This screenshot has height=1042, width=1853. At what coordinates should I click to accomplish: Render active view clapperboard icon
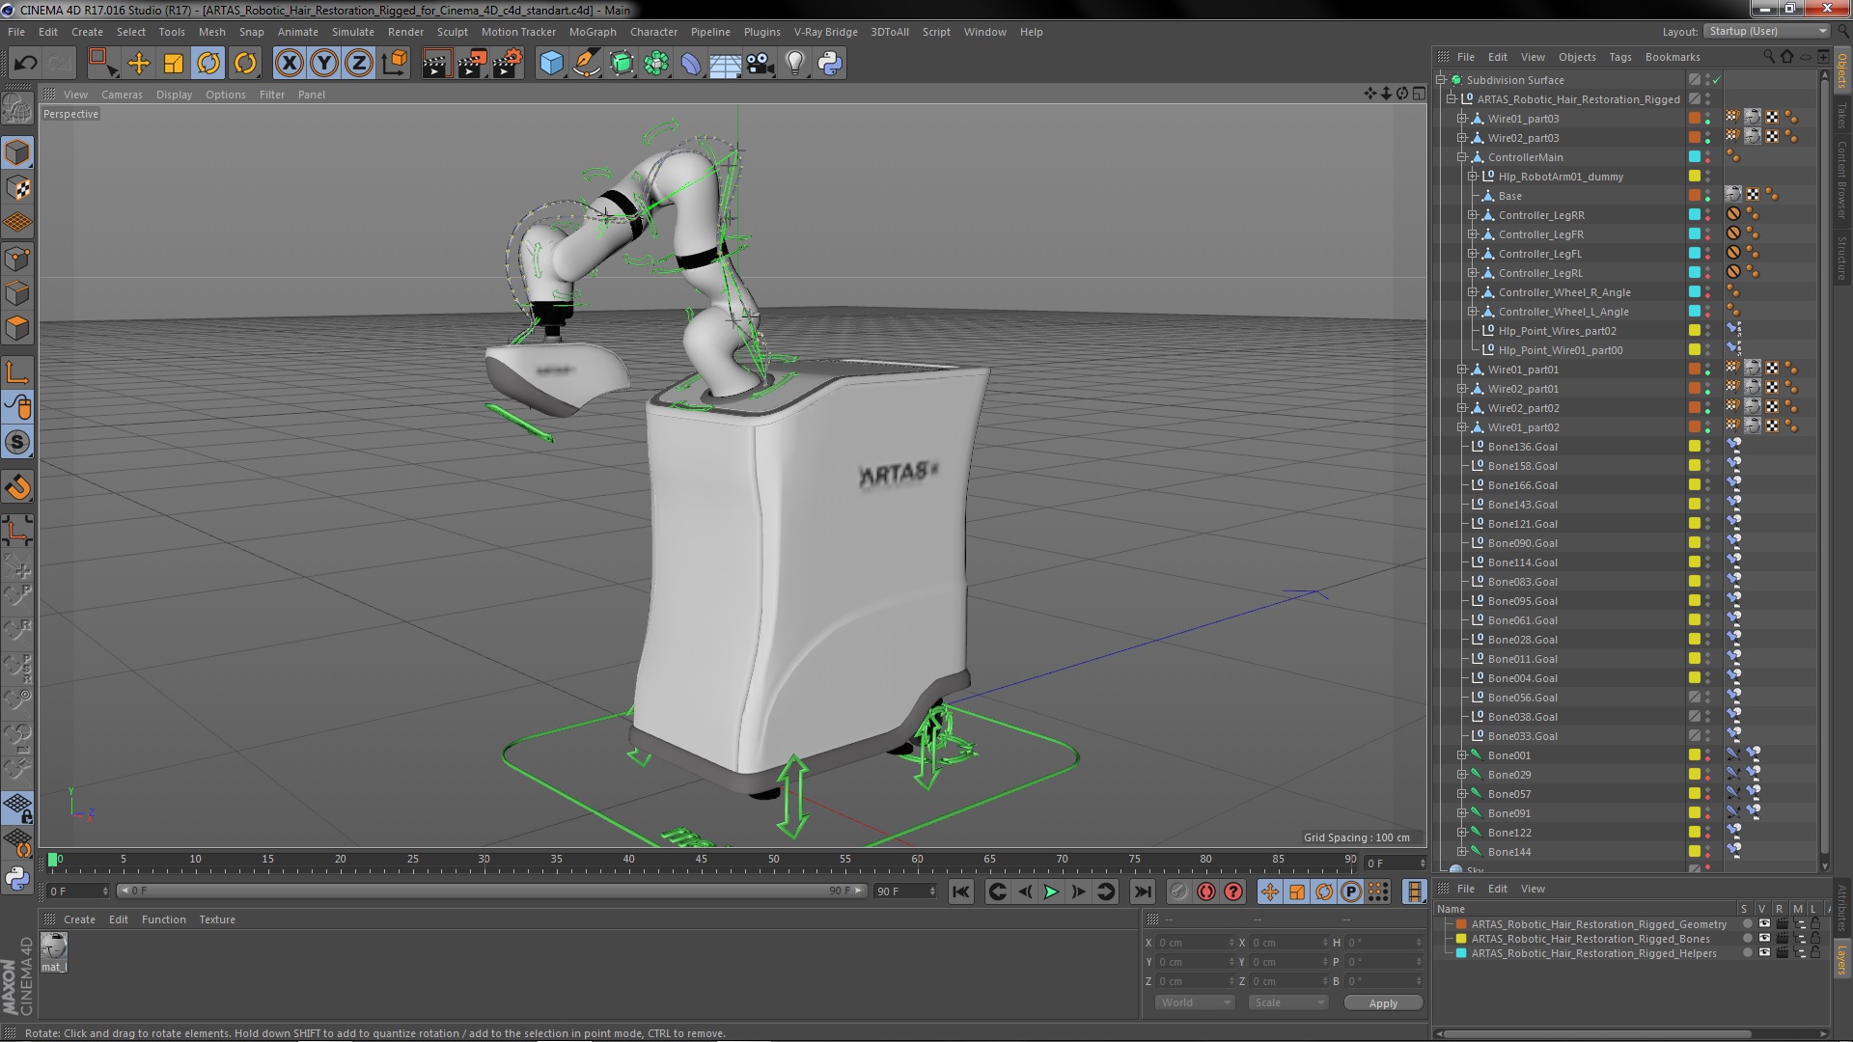click(x=436, y=64)
